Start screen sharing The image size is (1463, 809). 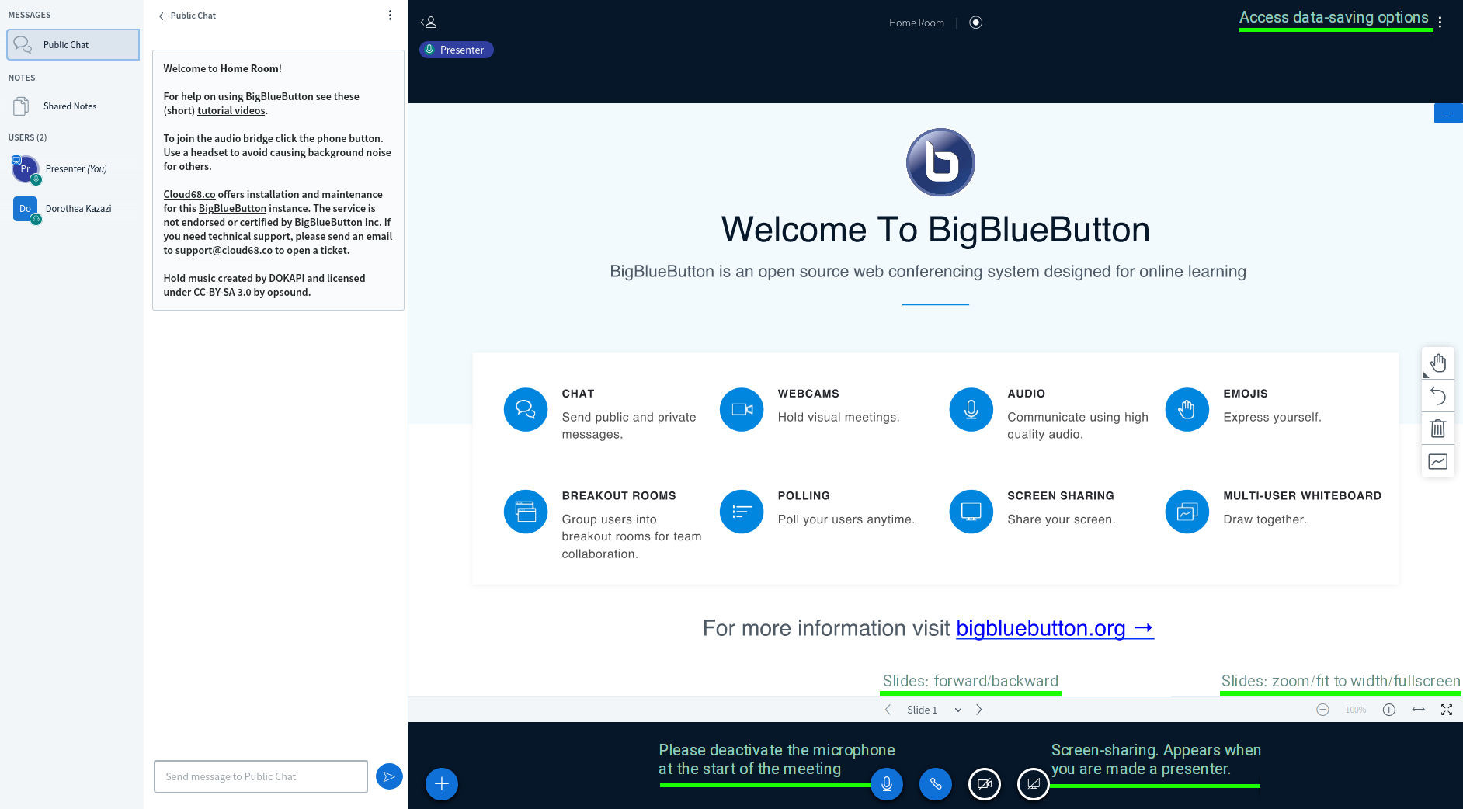[1034, 784]
